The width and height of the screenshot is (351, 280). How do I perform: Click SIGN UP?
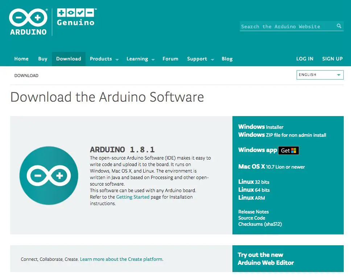click(333, 59)
